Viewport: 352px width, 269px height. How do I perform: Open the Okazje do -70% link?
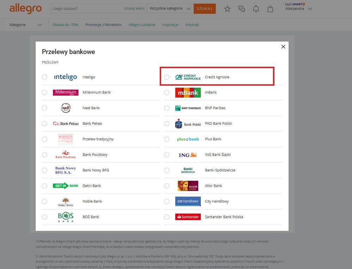pyautogui.click(x=65, y=25)
